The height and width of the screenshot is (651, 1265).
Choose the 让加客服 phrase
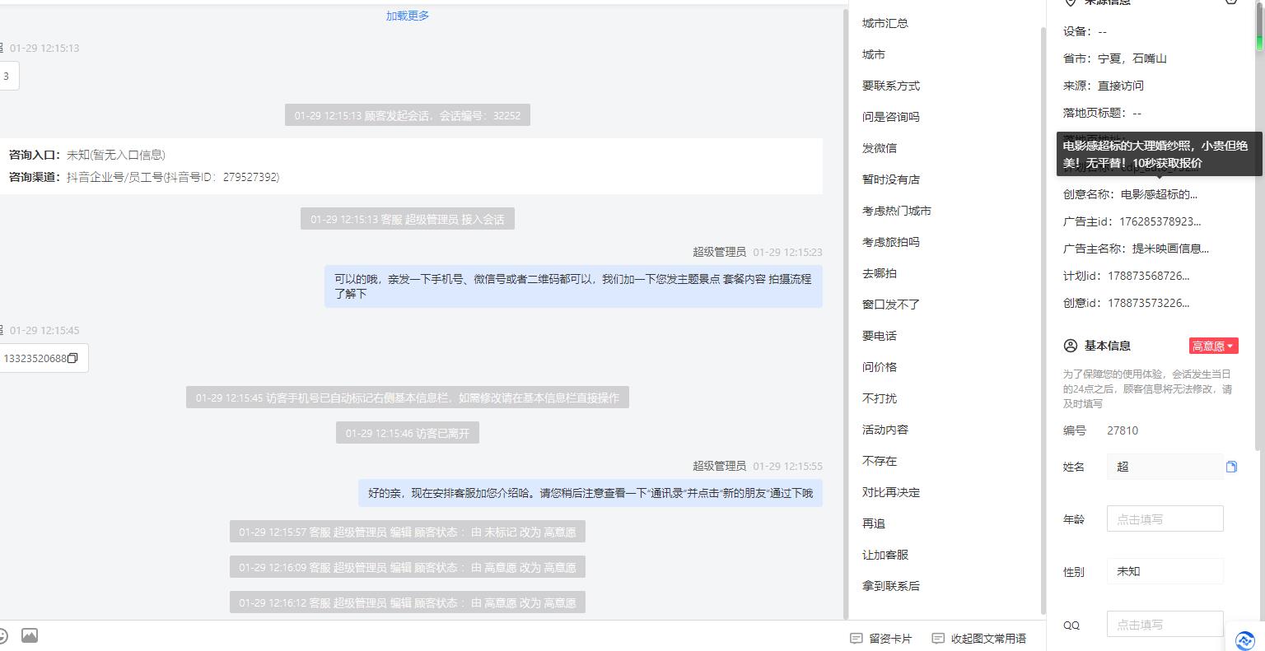click(885, 555)
